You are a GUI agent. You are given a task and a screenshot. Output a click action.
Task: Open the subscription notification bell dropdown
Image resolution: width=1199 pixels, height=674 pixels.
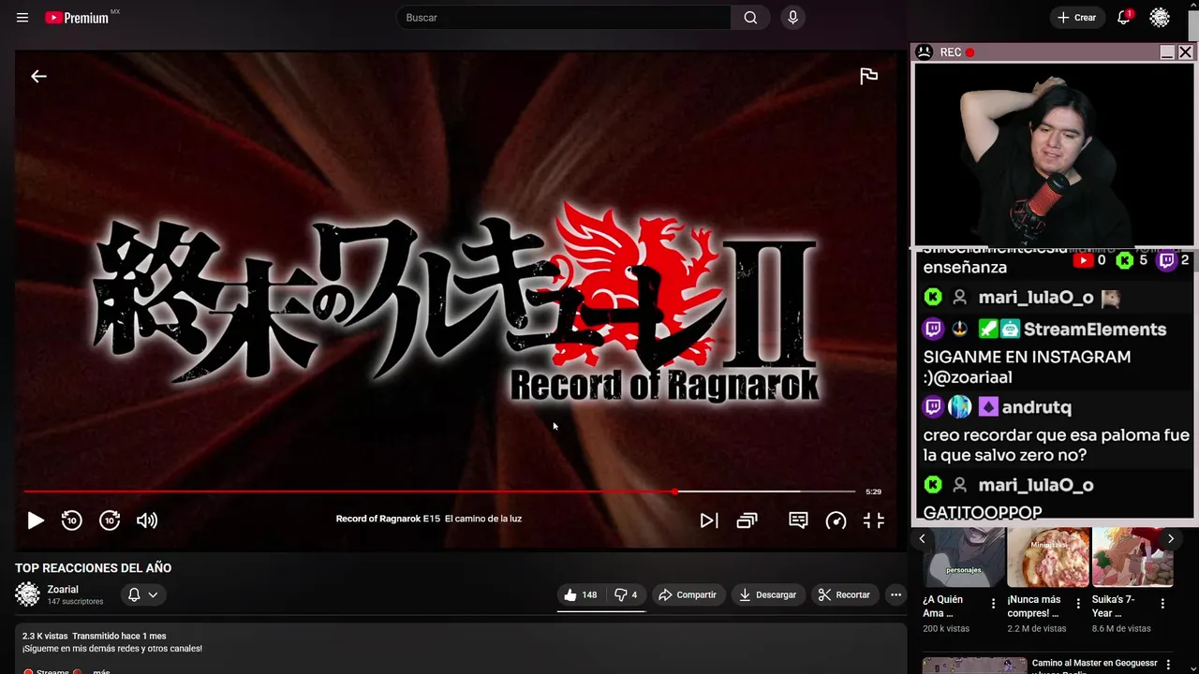[x=142, y=594]
